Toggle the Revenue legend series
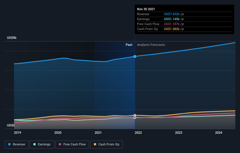This screenshot has width=240, height=153. click(x=17, y=145)
